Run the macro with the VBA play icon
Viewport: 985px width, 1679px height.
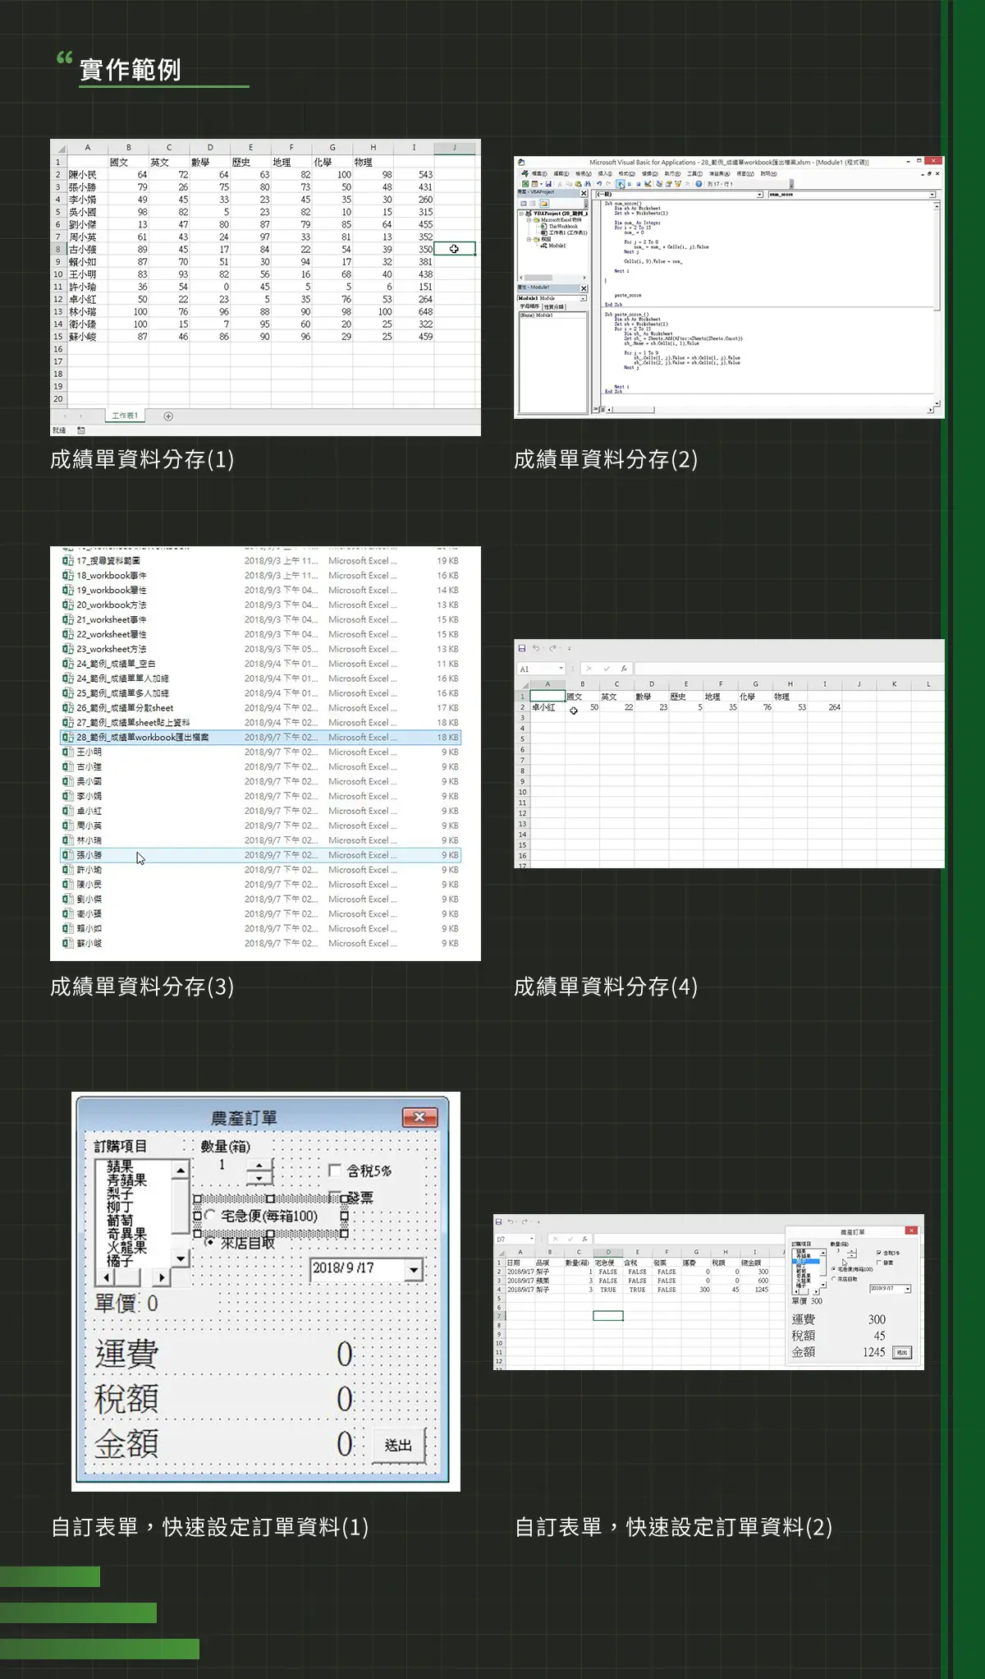(x=621, y=184)
